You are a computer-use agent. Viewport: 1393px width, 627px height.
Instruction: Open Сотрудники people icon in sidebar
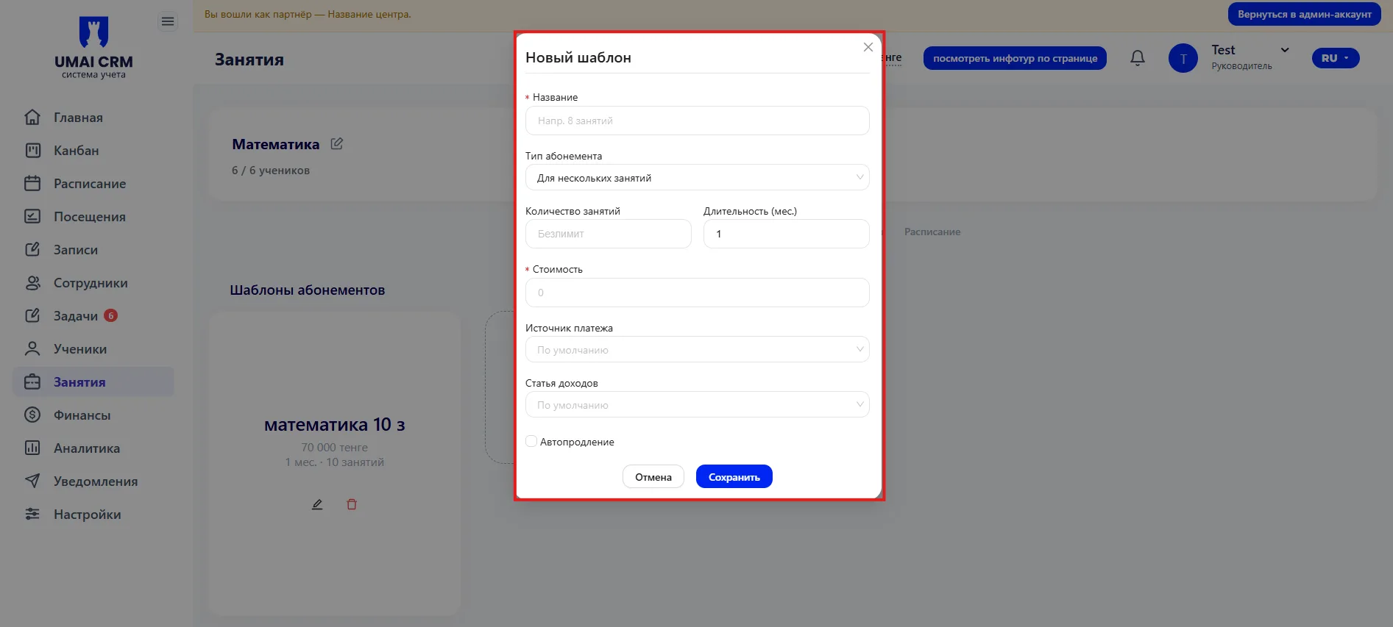point(32,283)
